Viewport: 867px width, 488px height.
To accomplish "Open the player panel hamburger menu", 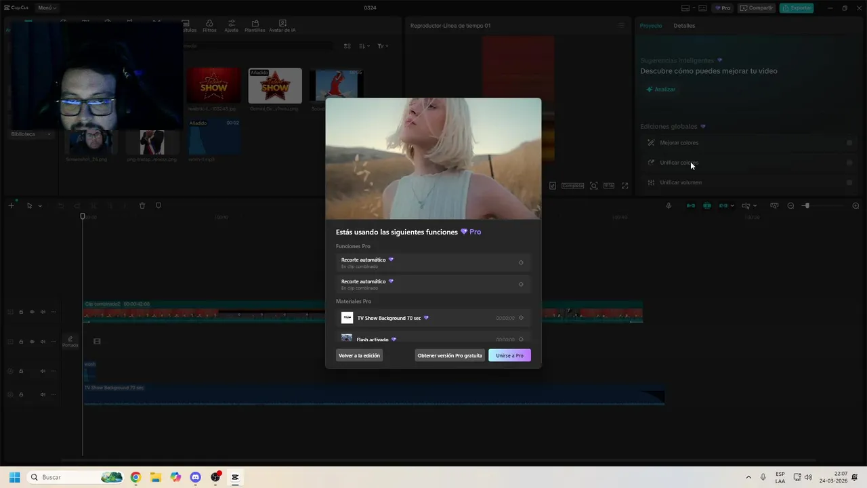I will (621, 26).
